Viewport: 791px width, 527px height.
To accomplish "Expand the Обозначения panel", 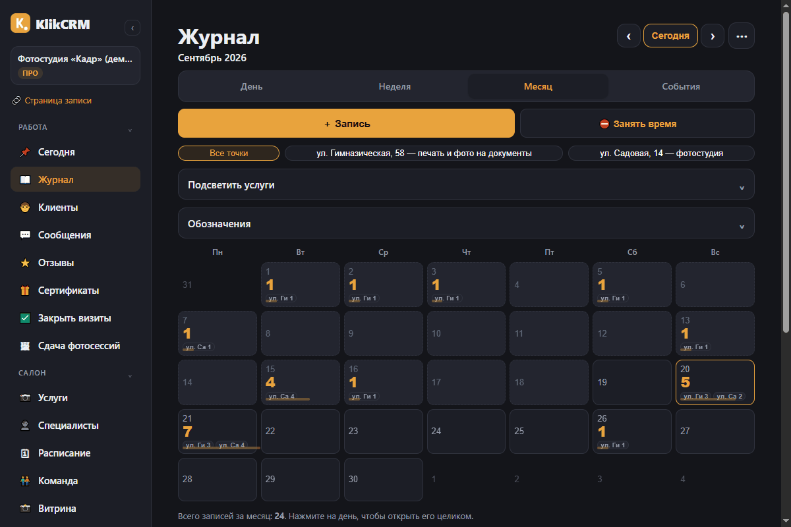I will [466, 223].
